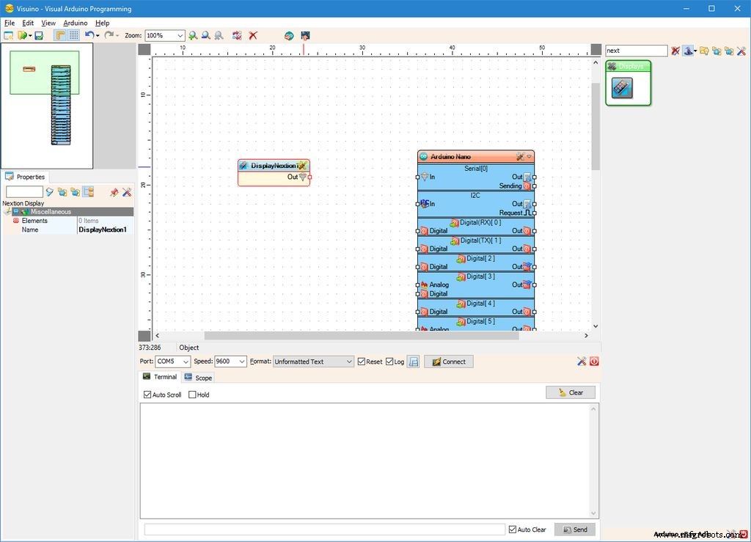Click the pin icon in Properties panel
This screenshot has height=542, width=751.
click(114, 192)
